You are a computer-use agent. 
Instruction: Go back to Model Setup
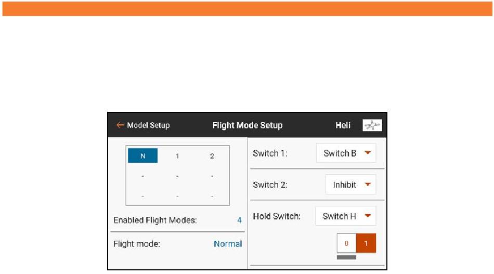(148, 125)
